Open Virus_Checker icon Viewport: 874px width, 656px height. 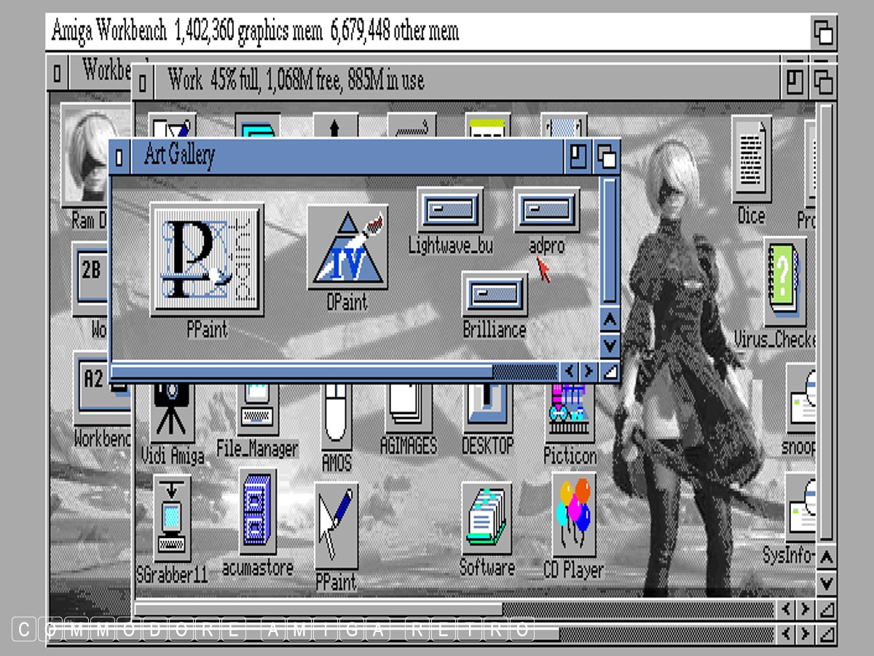pyautogui.click(x=784, y=281)
